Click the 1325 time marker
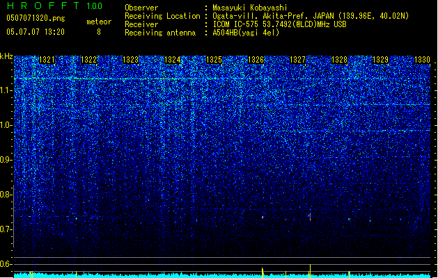 [214, 60]
